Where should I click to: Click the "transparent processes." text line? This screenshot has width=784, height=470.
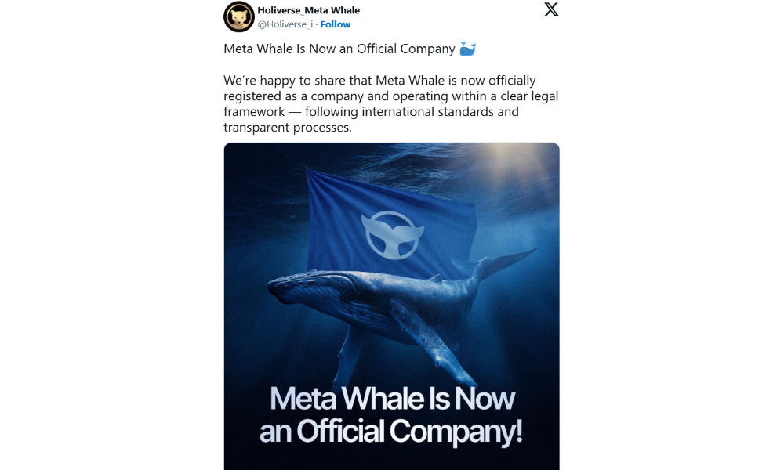click(288, 128)
